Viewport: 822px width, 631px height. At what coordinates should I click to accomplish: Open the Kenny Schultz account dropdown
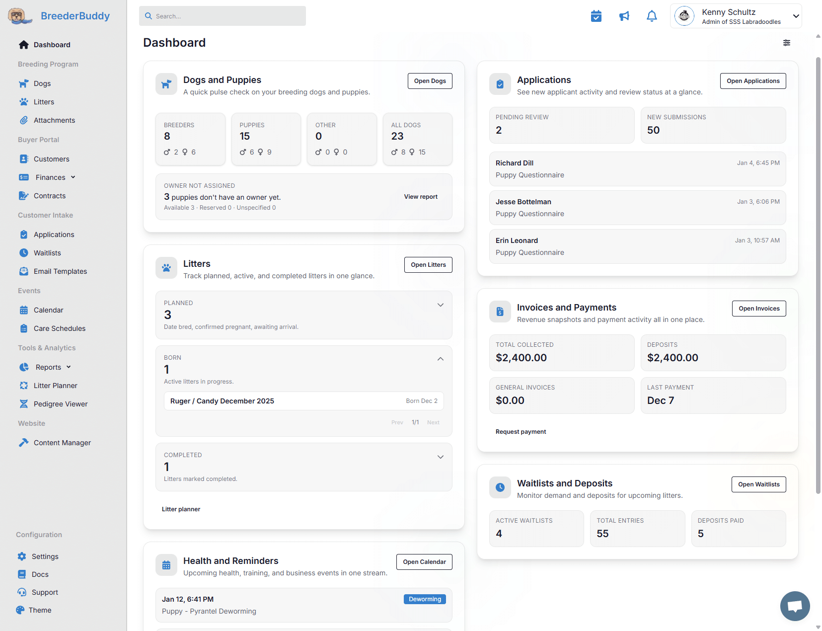[796, 16]
